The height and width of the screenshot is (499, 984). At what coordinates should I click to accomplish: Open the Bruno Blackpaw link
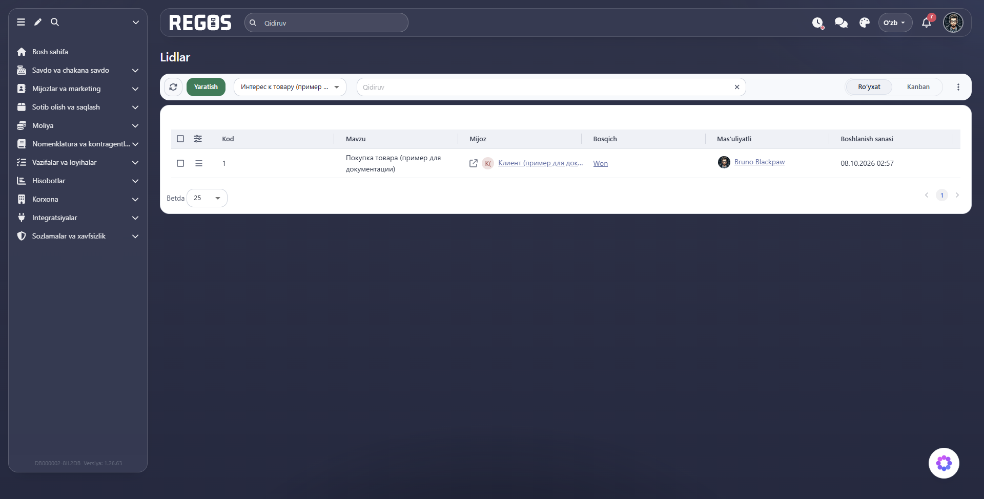759,162
